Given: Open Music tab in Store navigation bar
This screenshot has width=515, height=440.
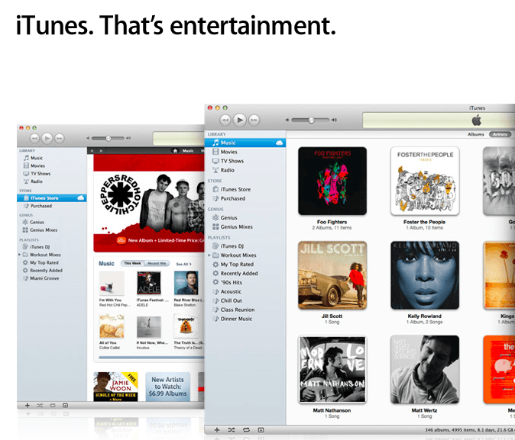Looking at the screenshot, I should [188, 151].
